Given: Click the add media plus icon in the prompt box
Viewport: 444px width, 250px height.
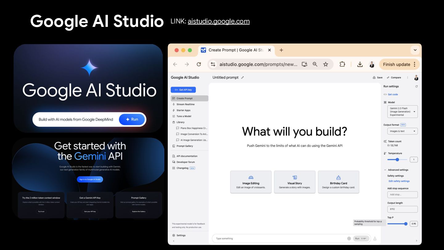Looking at the screenshot, I should pyautogui.click(x=349, y=239).
